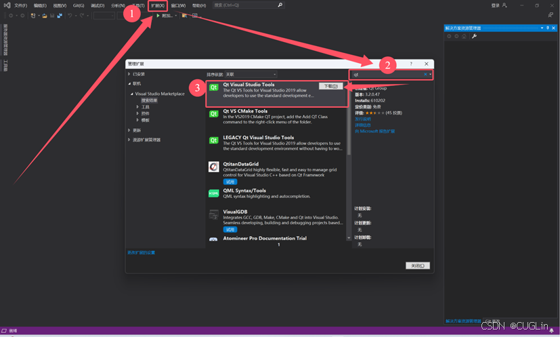560x337 pixels.
Task: Click the save toolbar icon
Action: pyautogui.click(x=52, y=16)
